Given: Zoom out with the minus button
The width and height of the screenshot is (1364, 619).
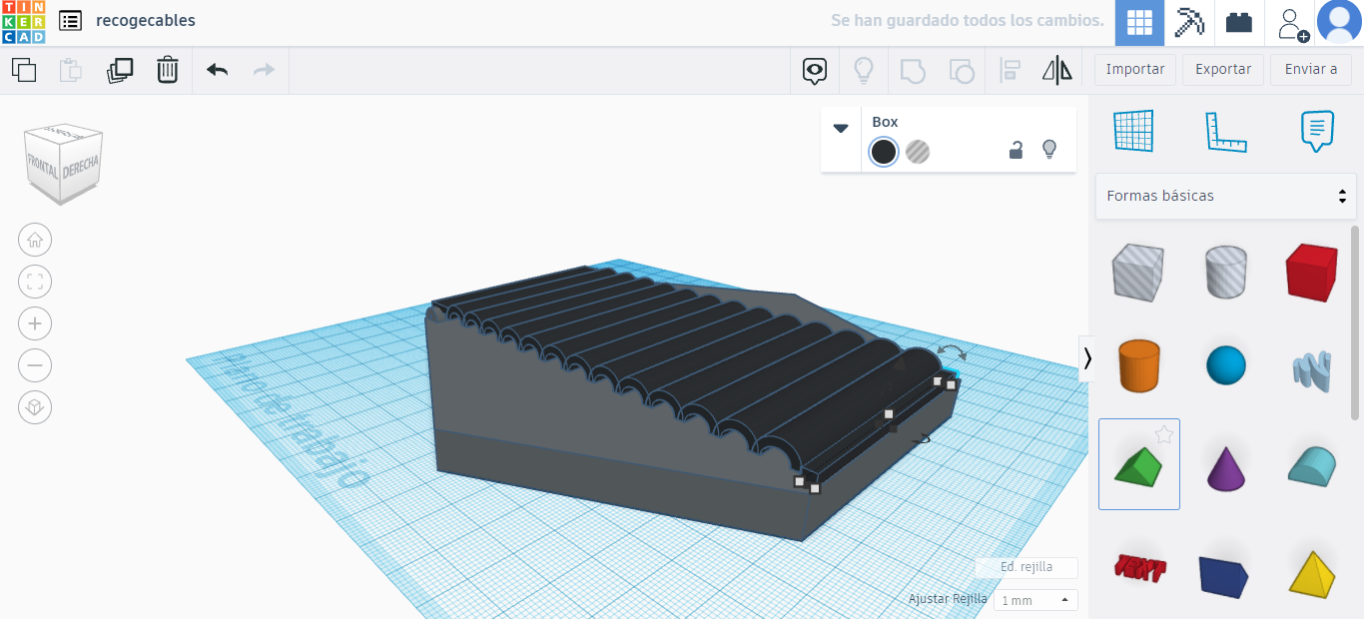Looking at the screenshot, I should (35, 365).
